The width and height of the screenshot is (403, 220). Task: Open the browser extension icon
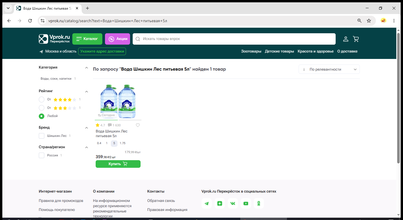(x=383, y=21)
